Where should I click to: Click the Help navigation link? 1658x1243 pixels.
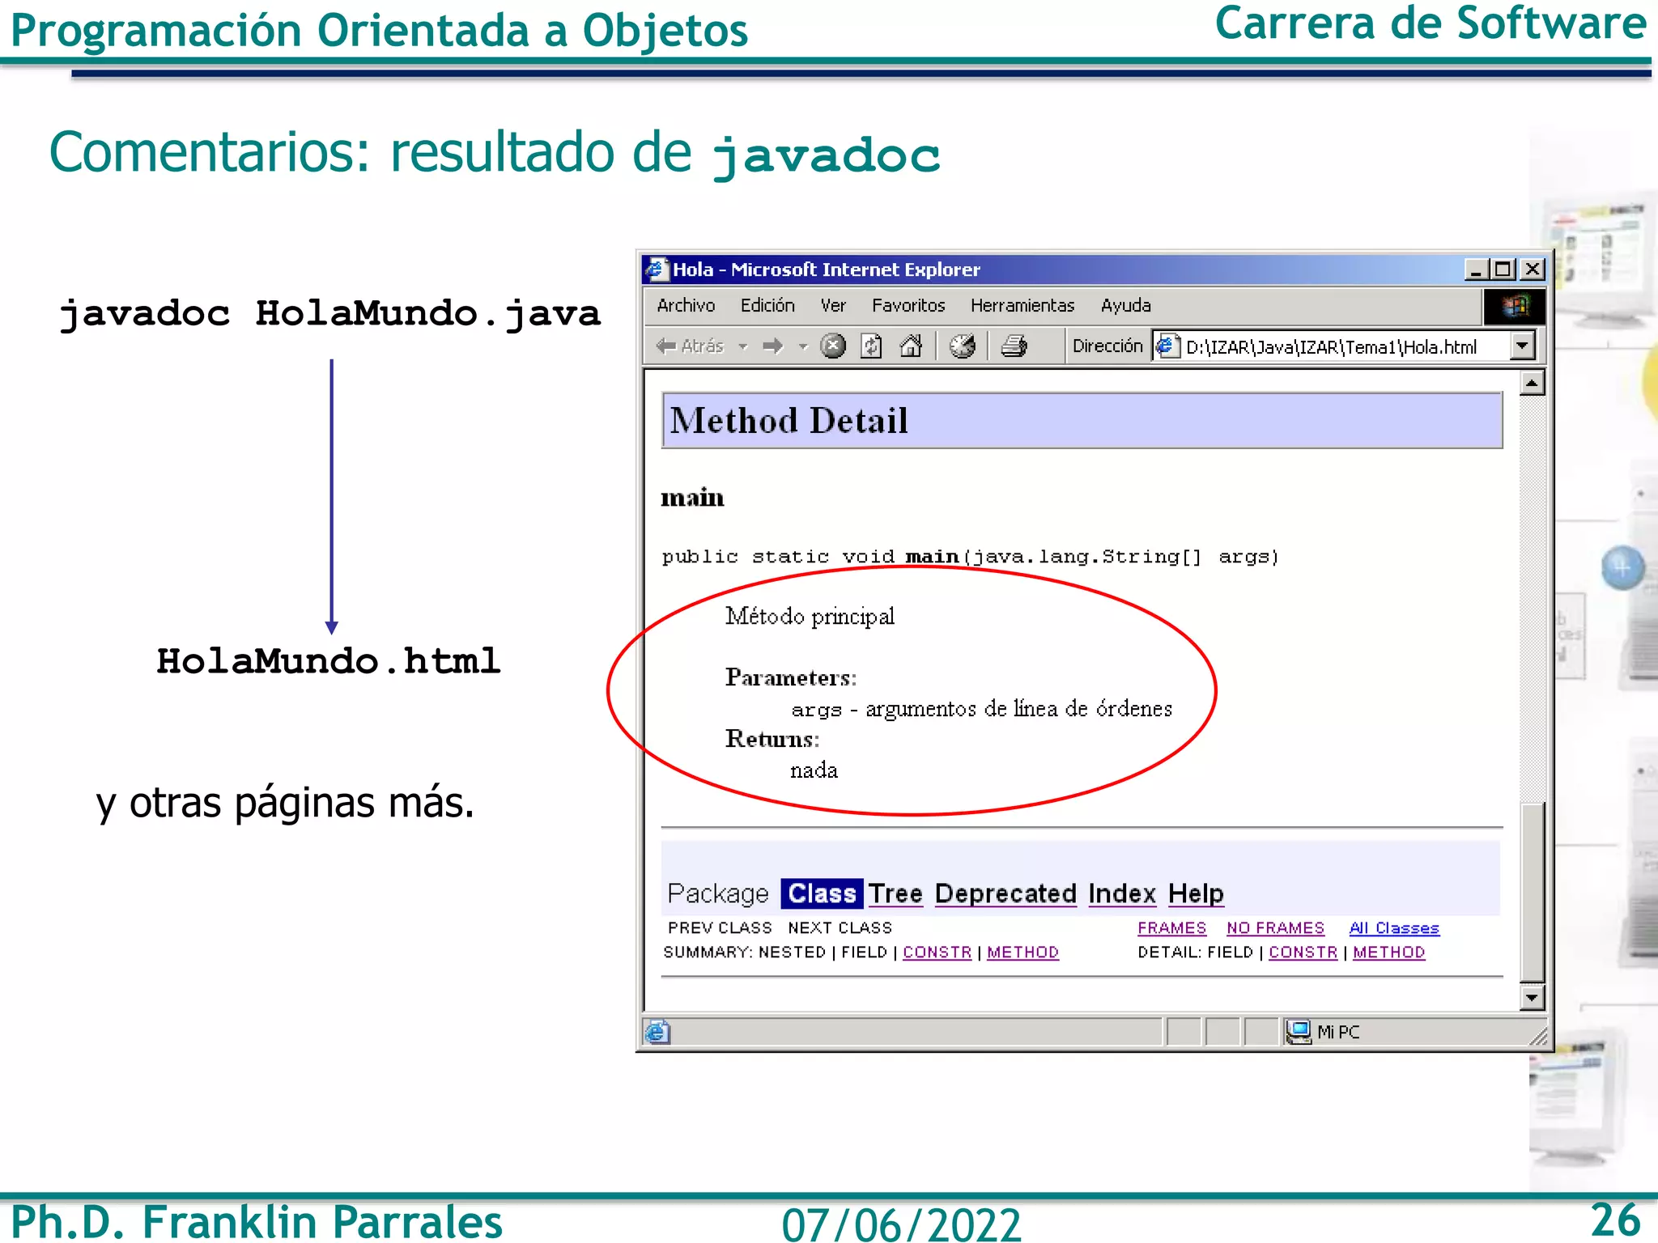pos(1196,893)
